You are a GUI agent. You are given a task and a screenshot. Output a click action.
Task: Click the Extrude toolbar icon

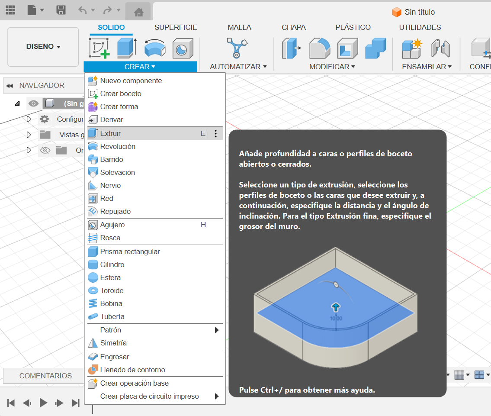tap(127, 48)
